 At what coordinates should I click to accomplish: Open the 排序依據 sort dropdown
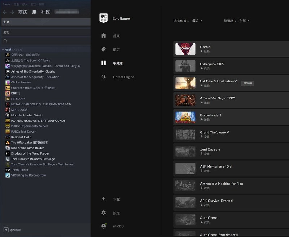point(197,21)
